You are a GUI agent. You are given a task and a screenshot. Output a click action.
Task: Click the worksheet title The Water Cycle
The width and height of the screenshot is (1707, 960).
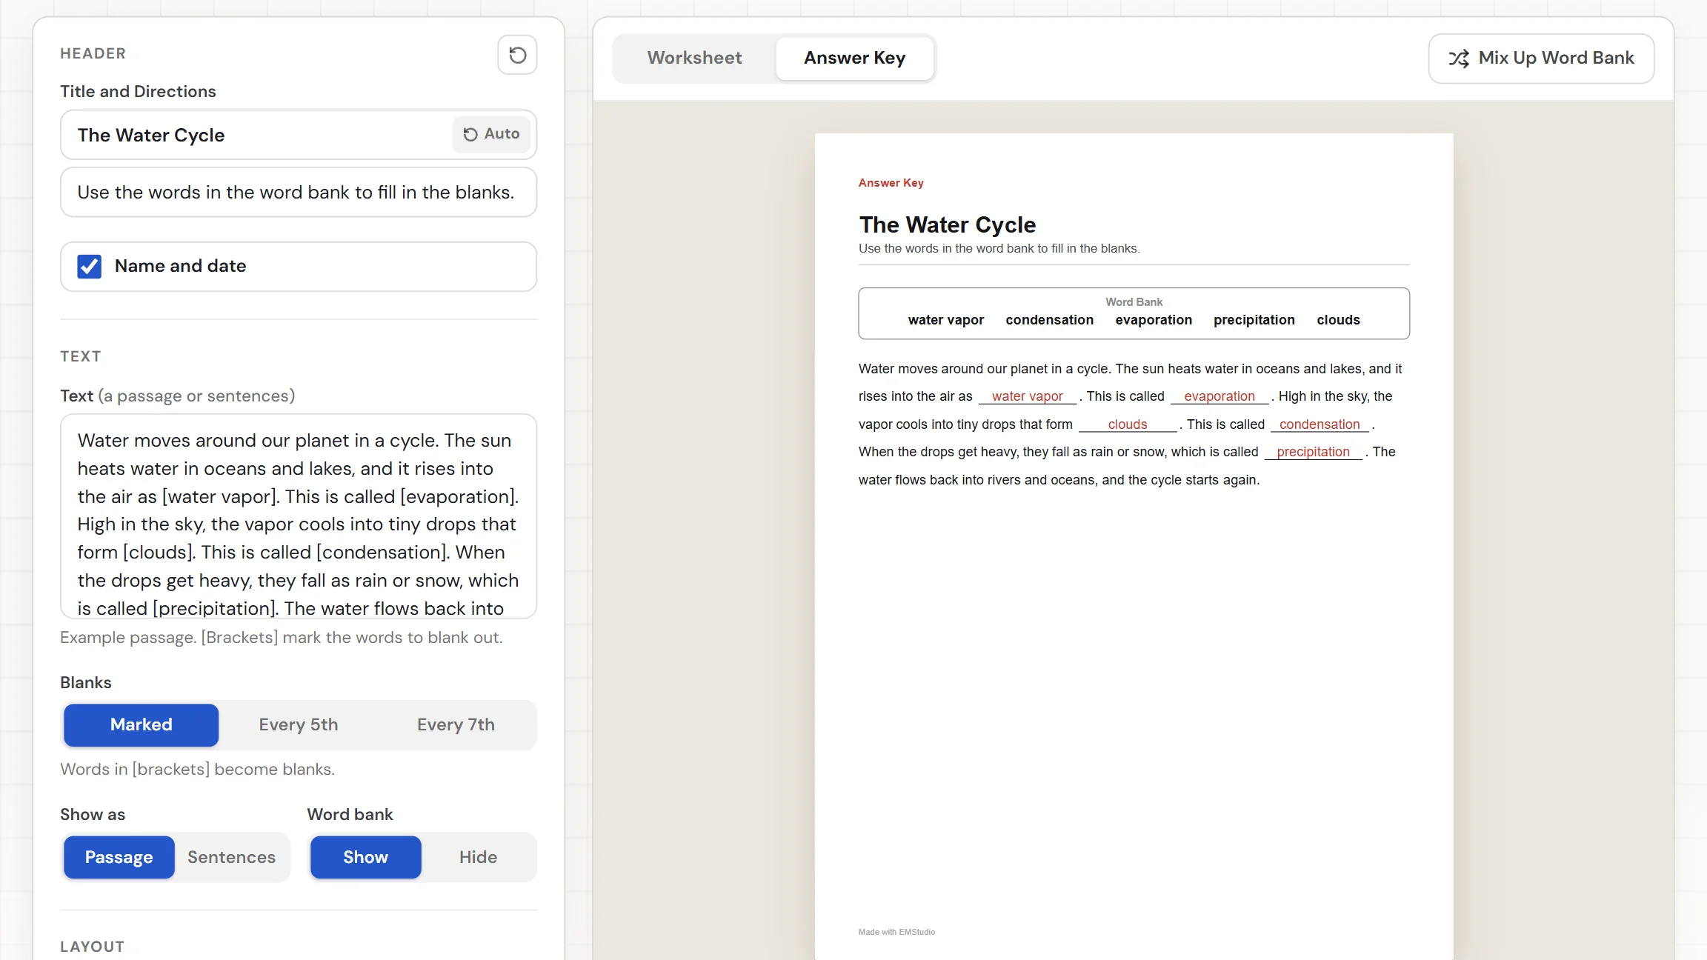948,224
